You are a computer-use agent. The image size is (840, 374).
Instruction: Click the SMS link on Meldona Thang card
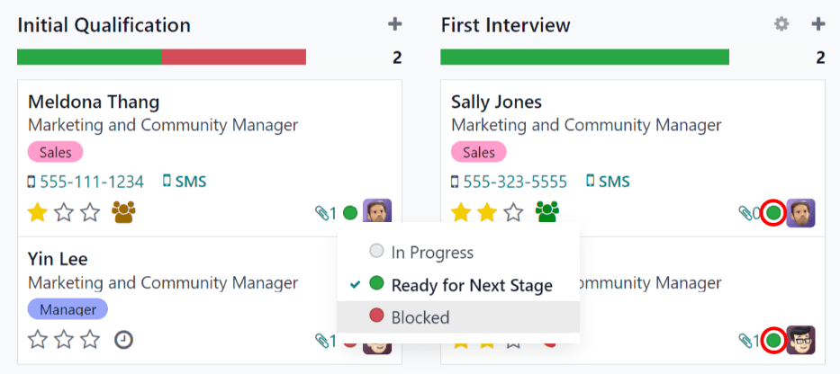185,182
